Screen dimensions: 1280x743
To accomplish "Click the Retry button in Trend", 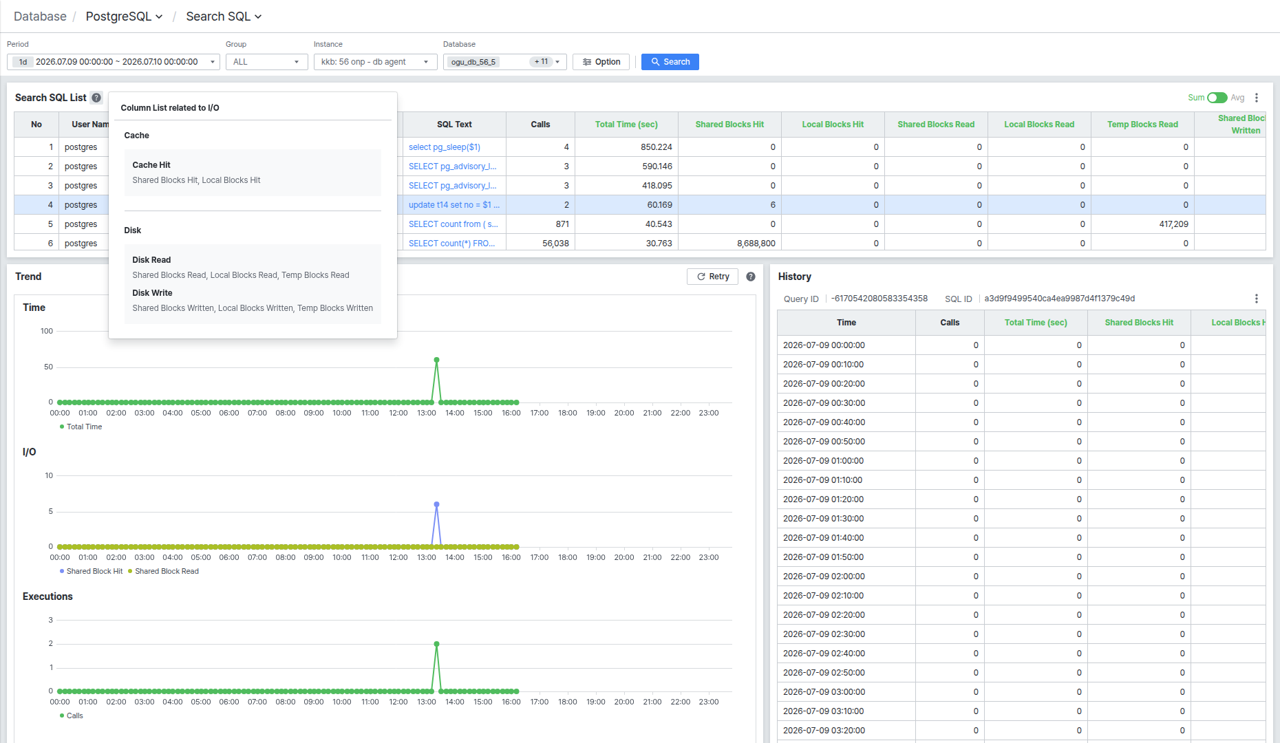I will 712,277.
